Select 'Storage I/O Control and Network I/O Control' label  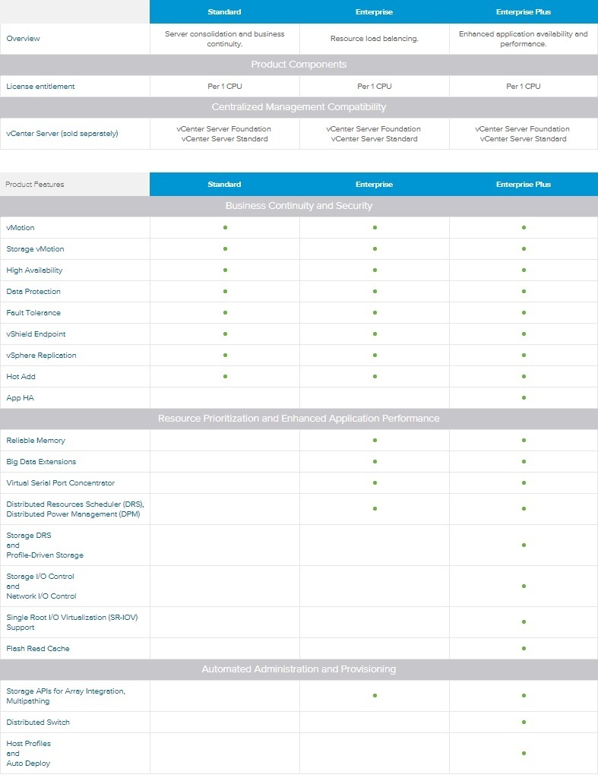(41, 587)
